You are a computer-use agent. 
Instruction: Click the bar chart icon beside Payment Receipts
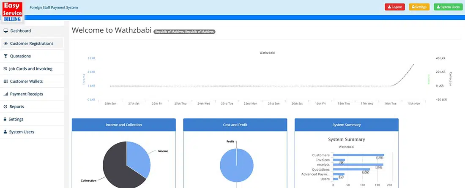coord(5,94)
